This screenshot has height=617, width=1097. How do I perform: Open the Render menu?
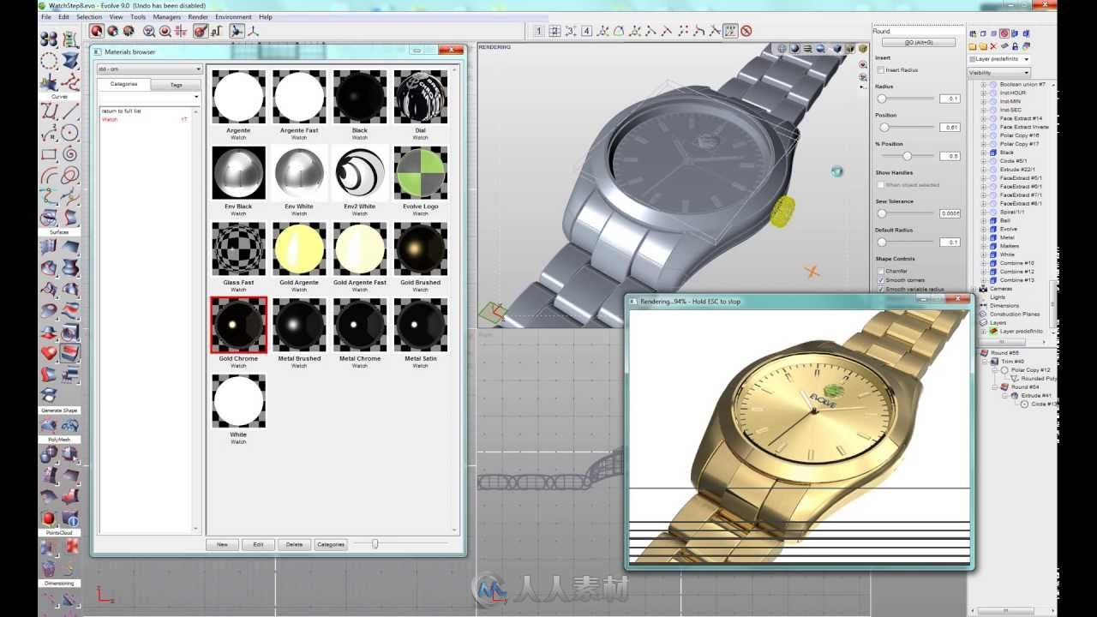pos(198,16)
